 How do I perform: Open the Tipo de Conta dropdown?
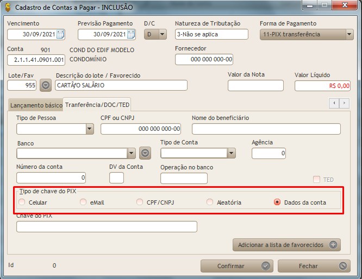click(231, 153)
